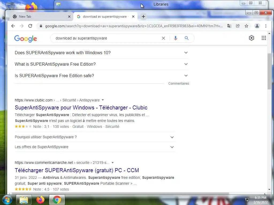Open 'Télécharger SUPERAntiSpyware (gratuit) PC - CCM'
The width and height of the screenshot is (274, 205).
pyautogui.click(x=77, y=170)
